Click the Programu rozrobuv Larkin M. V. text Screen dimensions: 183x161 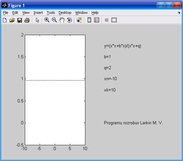[133, 123]
